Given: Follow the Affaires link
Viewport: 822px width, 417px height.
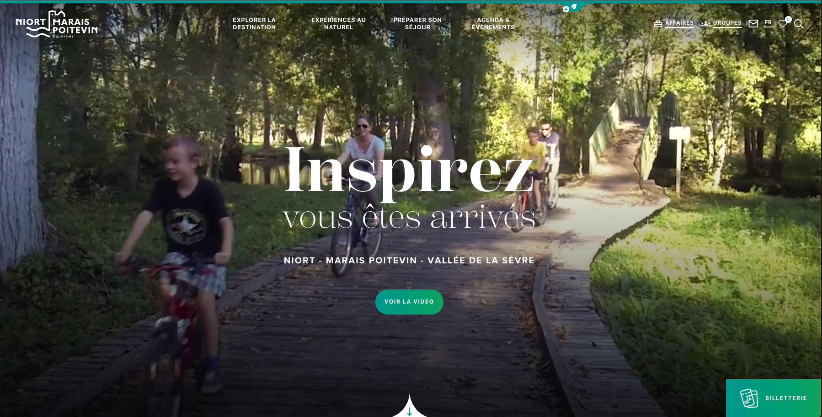Looking at the screenshot, I should [x=679, y=23].
